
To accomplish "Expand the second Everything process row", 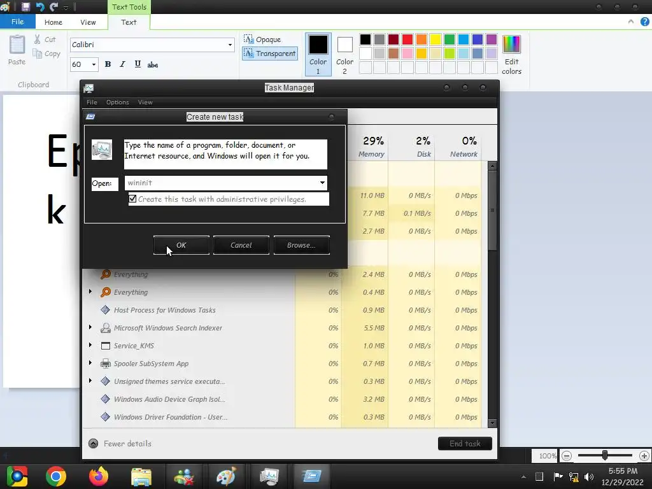I will [x=90, y=292].
